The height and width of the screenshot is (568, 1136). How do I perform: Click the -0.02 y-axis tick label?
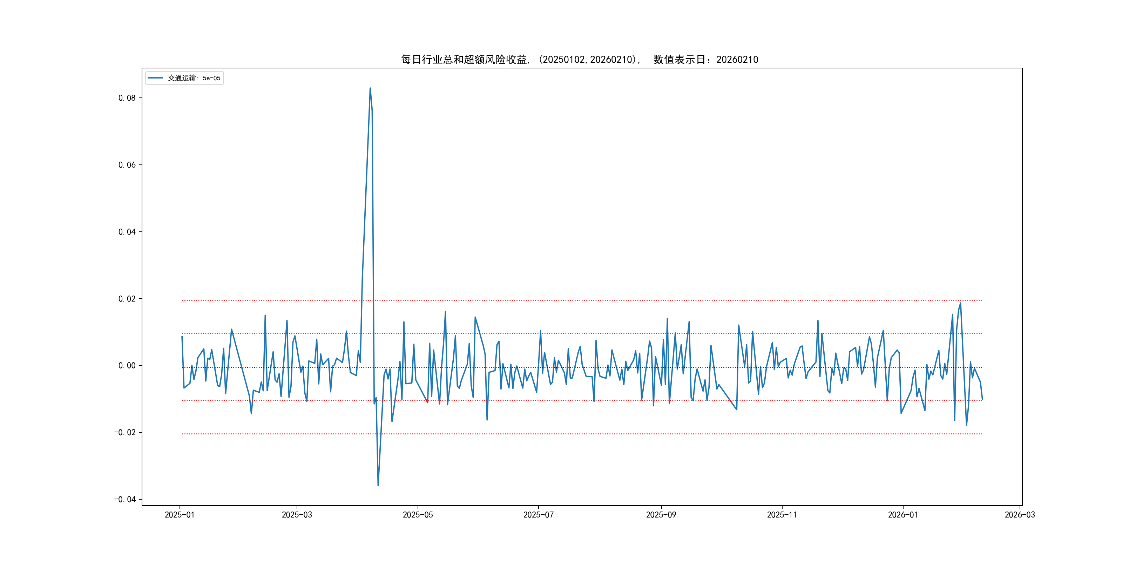[x=125, y=432]
